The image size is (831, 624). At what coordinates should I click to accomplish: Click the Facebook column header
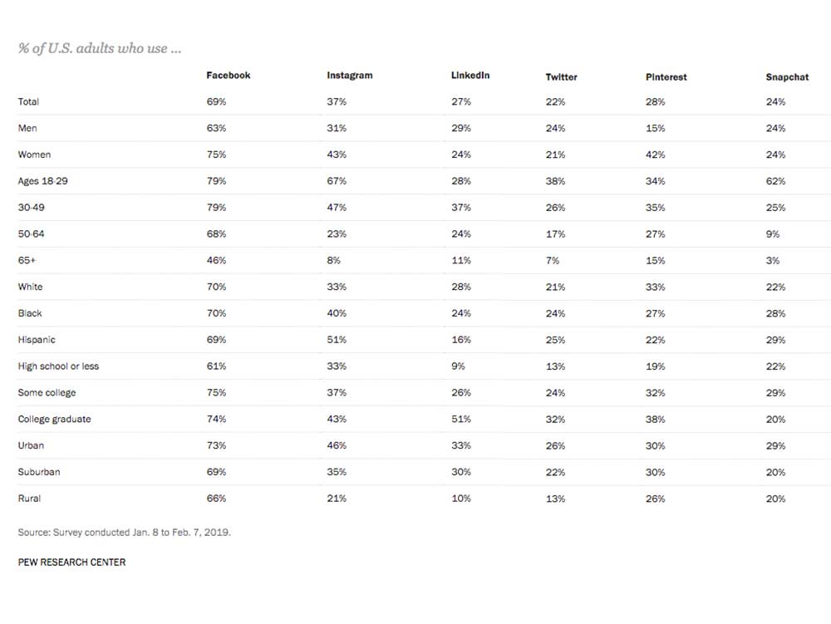228,76
